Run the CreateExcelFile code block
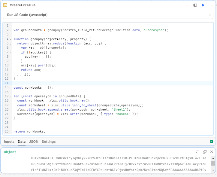This screenshot has height=177, width=217. click(x=203, y=5)
